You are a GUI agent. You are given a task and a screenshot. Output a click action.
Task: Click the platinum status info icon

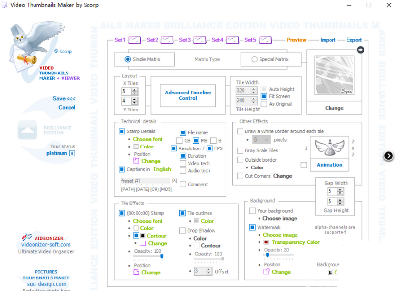click(x=72, y=153)
